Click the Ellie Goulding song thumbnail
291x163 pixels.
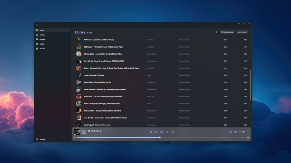point(79,54)
